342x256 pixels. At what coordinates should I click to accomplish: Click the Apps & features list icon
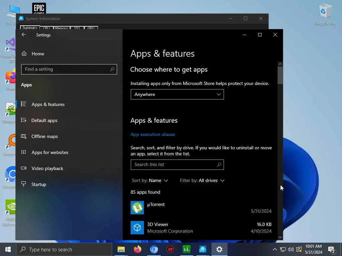point(24,104)
